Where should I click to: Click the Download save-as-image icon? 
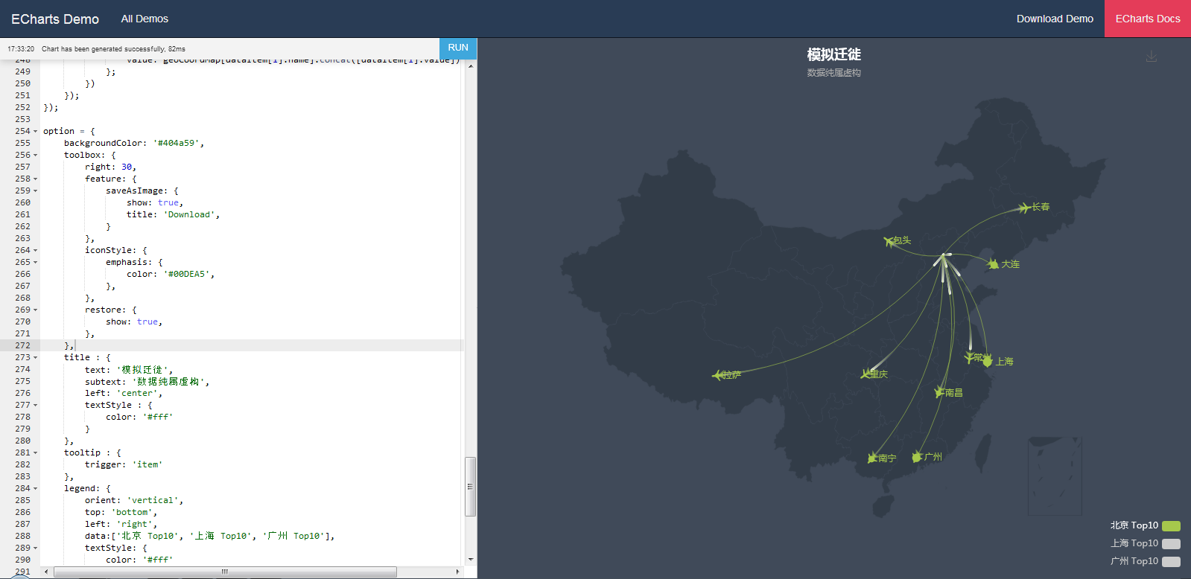1152,57
